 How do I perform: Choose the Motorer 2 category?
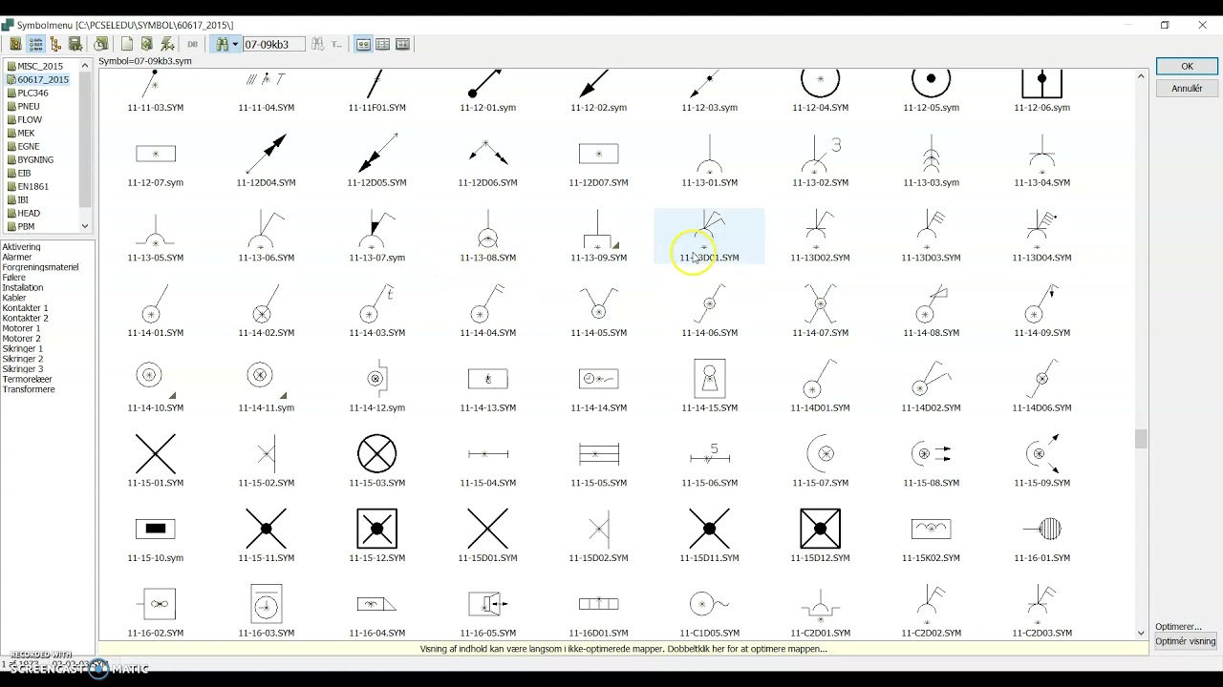click(21, 338)
